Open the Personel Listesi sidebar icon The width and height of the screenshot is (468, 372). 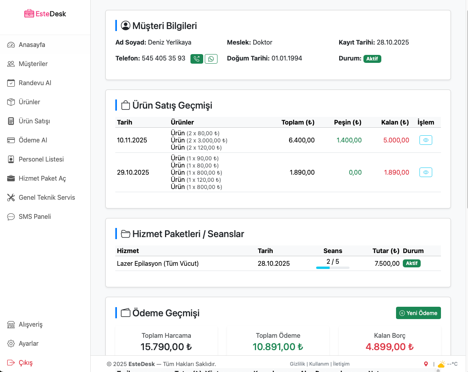click(11, 159)
